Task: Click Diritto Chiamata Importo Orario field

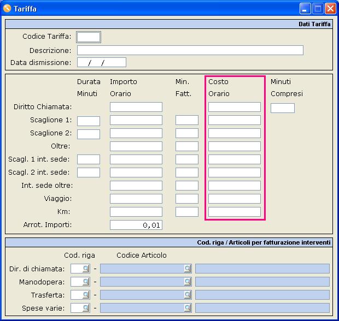Action: click(x=136, y=107)
